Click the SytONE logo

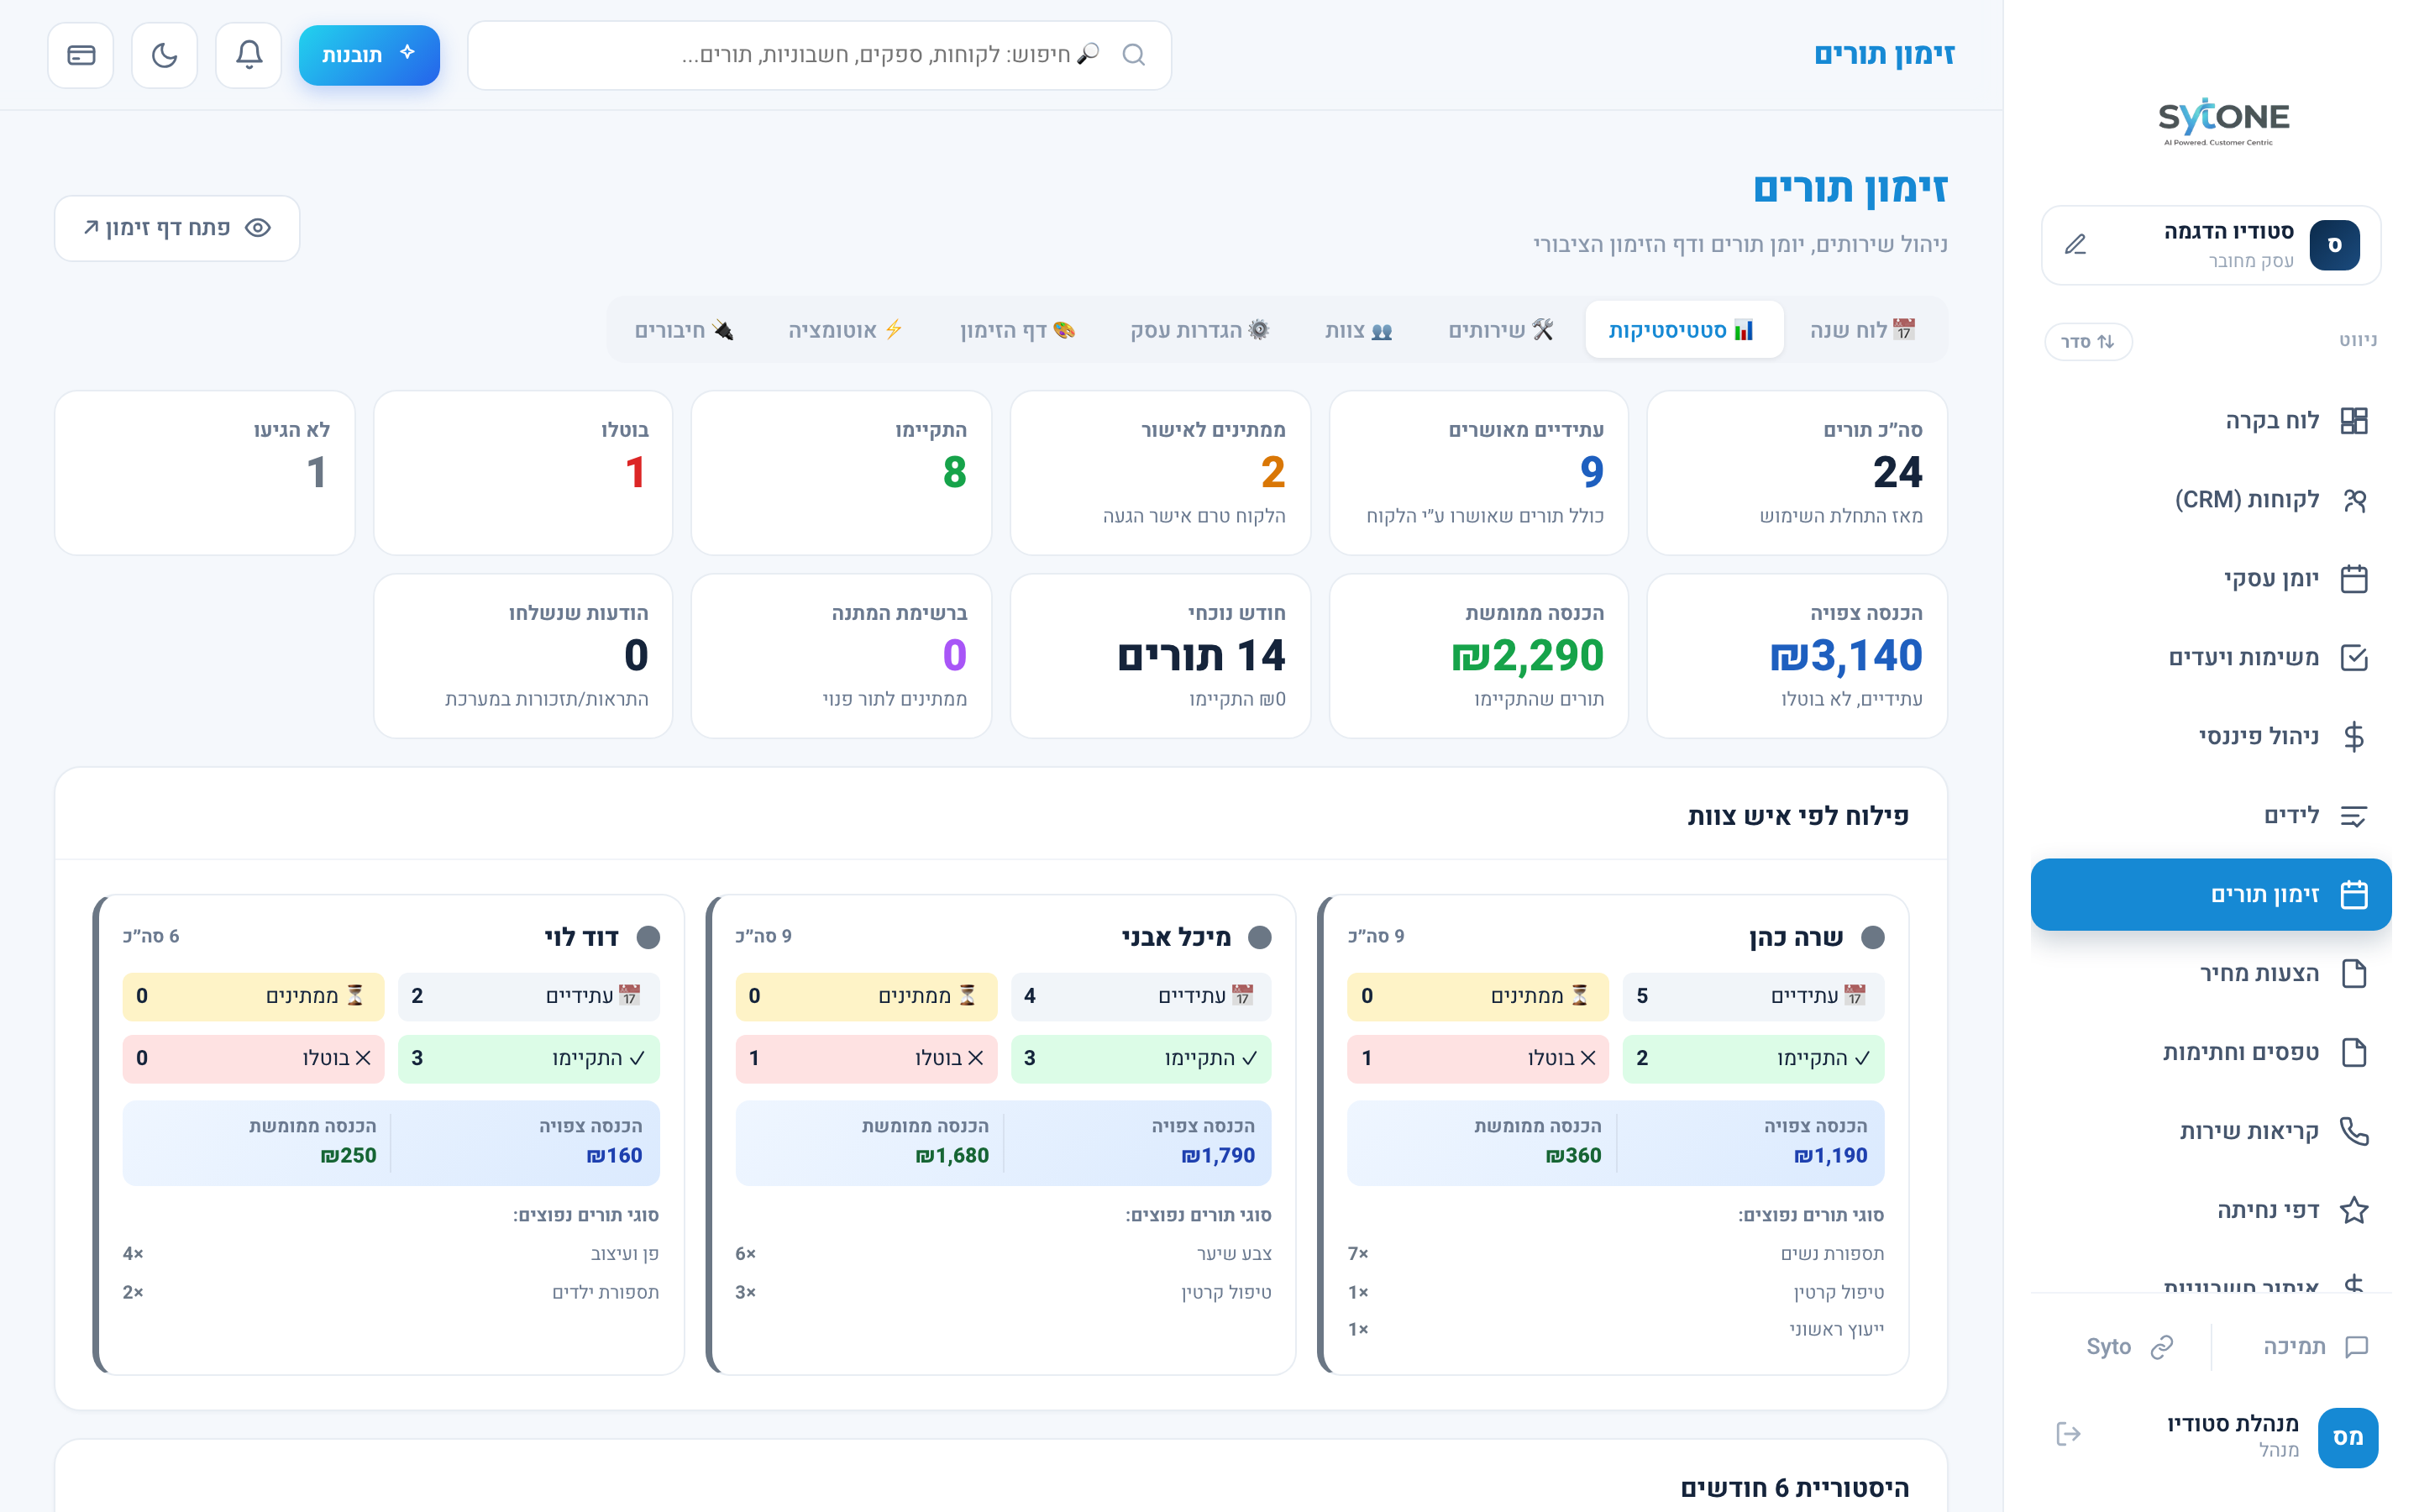[x=2223, y=122]
